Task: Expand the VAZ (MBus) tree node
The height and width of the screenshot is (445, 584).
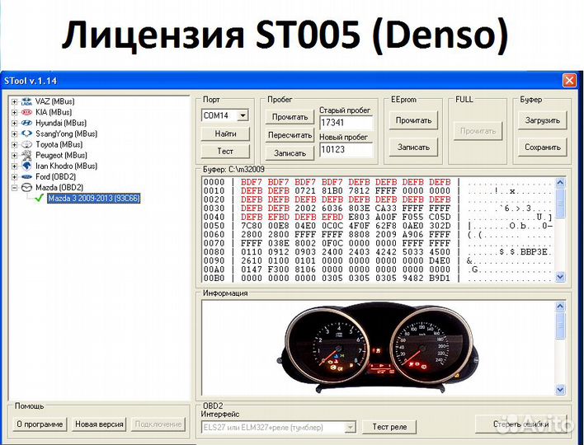Action: point(15,101)
